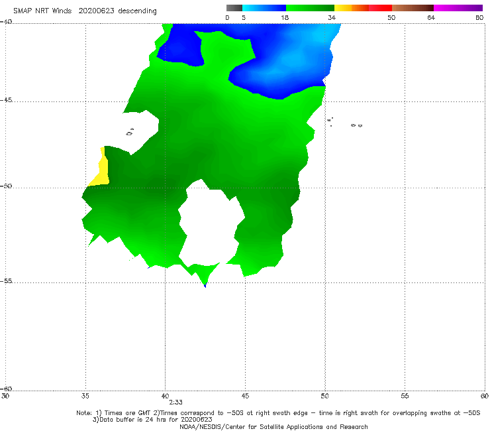Click the magenta-purple segment of the color bar
The image size is (490, 431).
click(x=458, y=8)
